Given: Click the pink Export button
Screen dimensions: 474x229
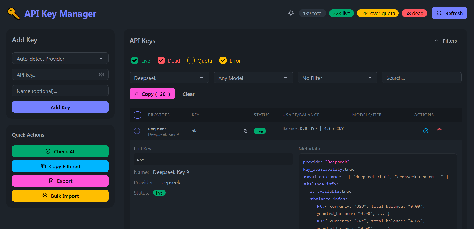Looking at the screenshot, I should click(60, 181).
